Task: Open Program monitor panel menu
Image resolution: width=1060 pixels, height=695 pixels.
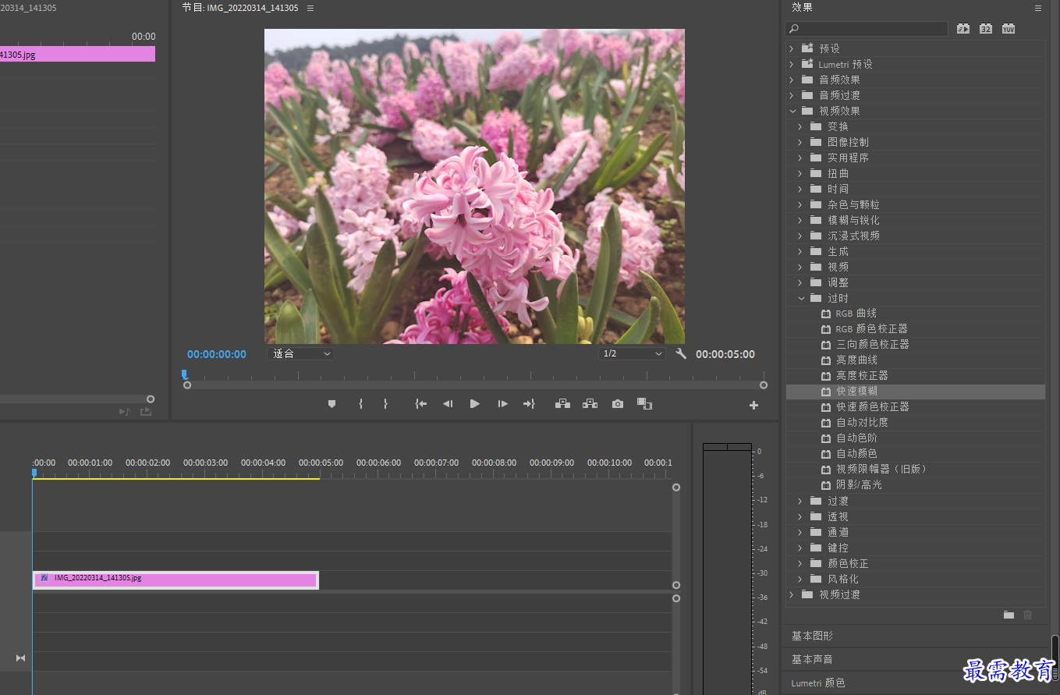Action: [x=310, y=8]
